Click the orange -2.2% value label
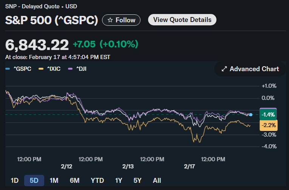Screen dimensions: 289x190 (x=268, y=125)
